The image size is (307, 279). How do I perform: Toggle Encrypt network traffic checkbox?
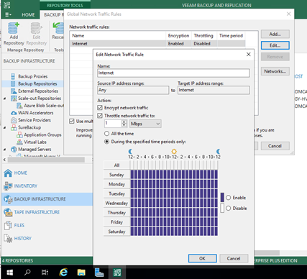100,108
